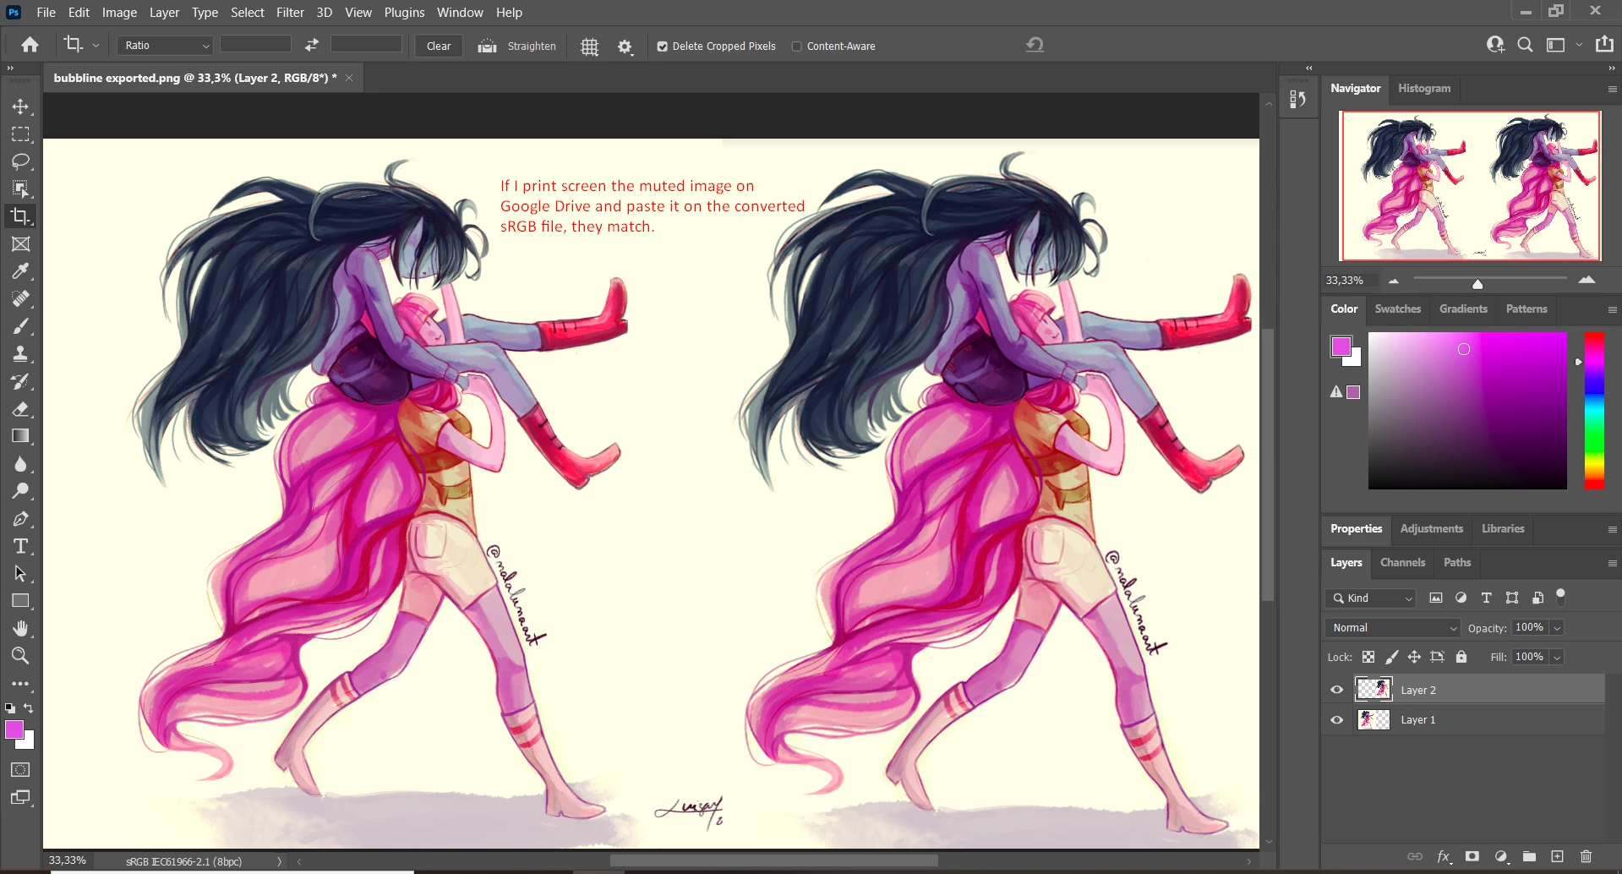This screenshot has width=1622, height=874.
Task: Open the Ratio crop preset dropdown
Action: [165, 46]
